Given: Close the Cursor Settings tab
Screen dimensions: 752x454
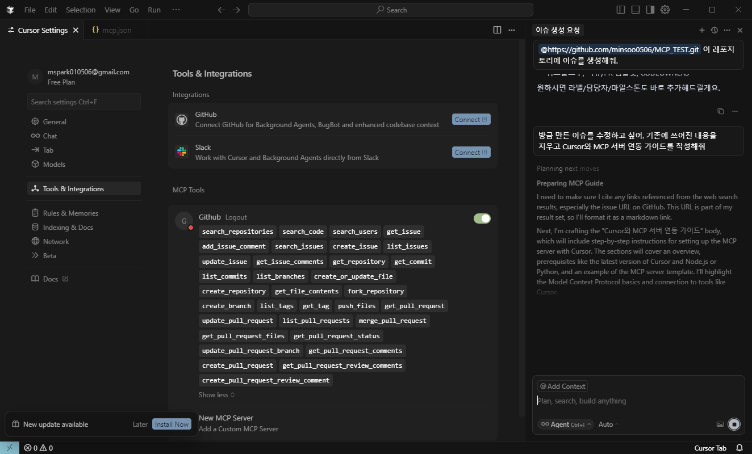Looking at the screenshot, I should pyautogui.click(x=76, y=30).
